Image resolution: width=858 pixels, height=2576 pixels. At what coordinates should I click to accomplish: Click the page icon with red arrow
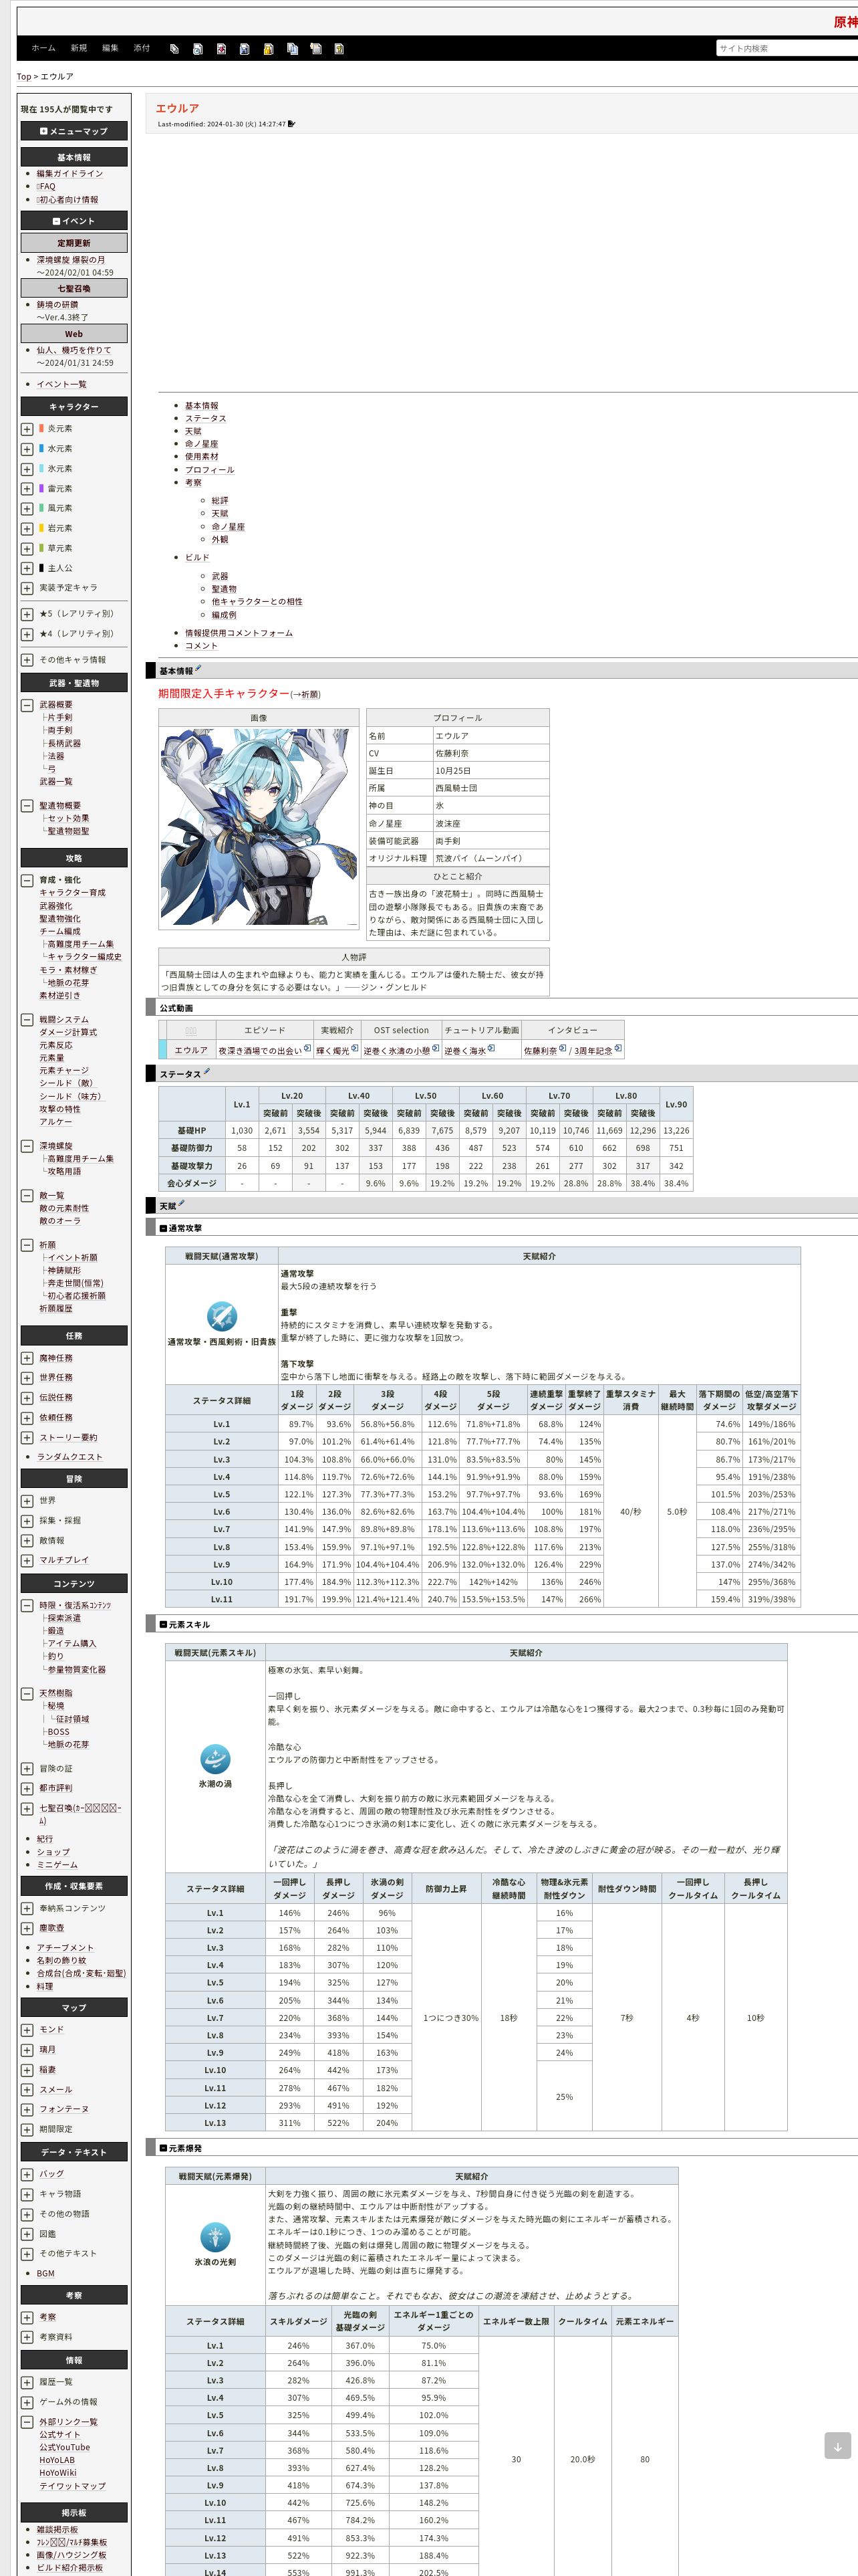(221, 48)
